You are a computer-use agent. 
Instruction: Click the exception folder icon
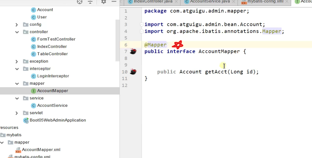[26, 61]
